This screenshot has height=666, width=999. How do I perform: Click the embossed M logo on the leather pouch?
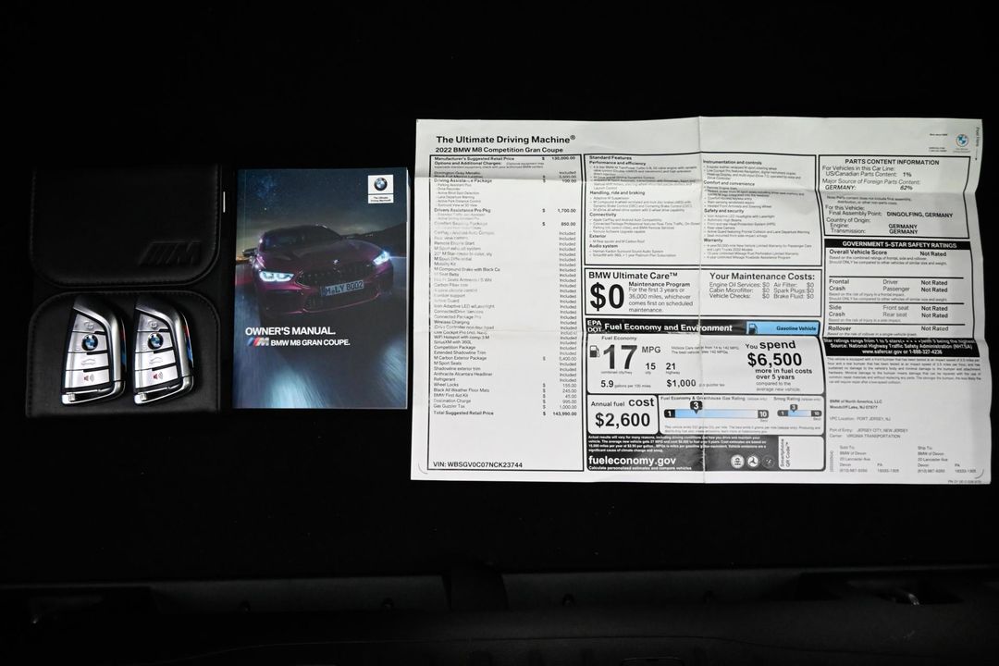(171, 253)
